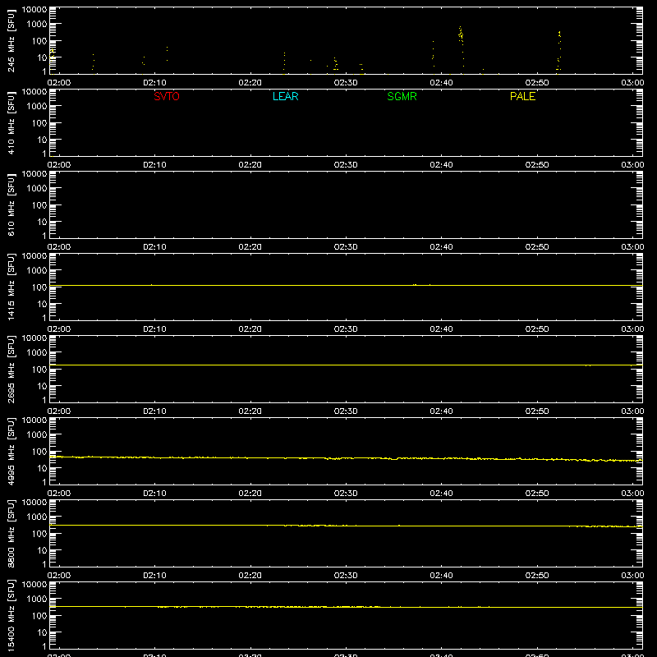Click 02:20 tick label under 410 MHz plot

tap(250, 165)
